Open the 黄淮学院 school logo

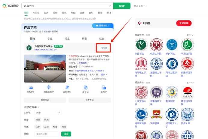(172, 92)
